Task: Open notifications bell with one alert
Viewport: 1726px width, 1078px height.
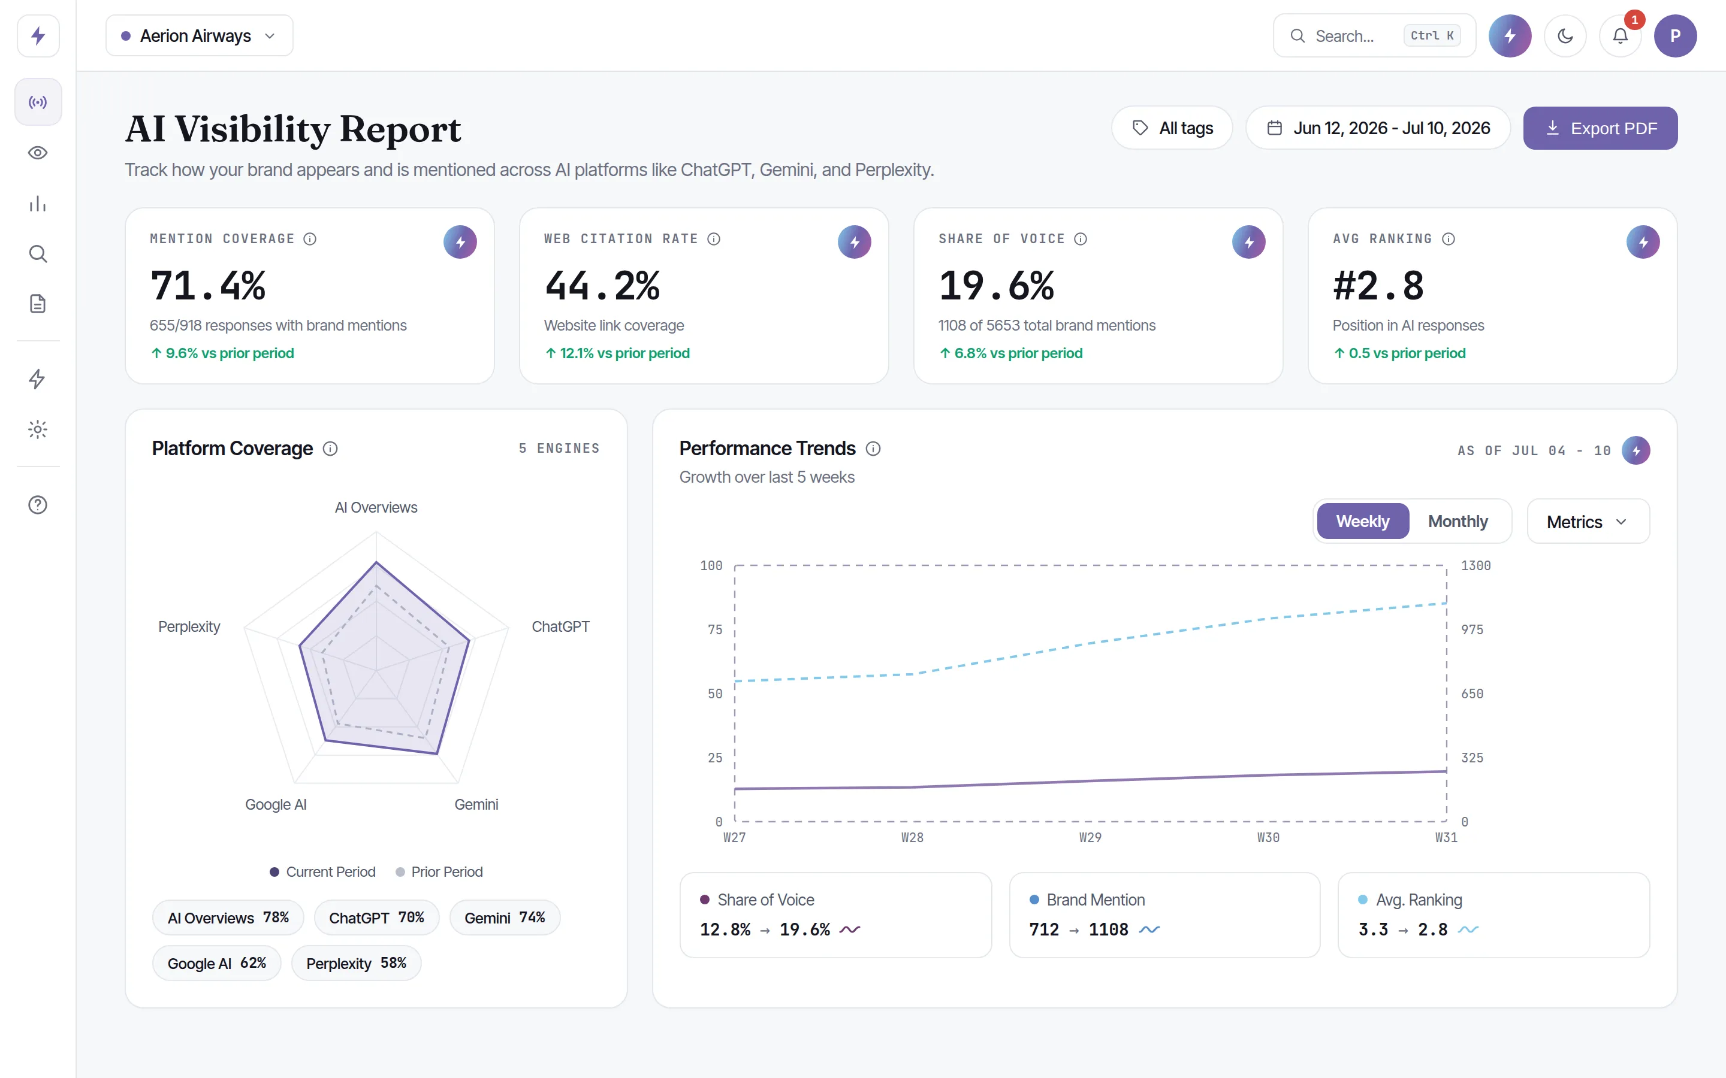Action: [x=1621, y=36]
